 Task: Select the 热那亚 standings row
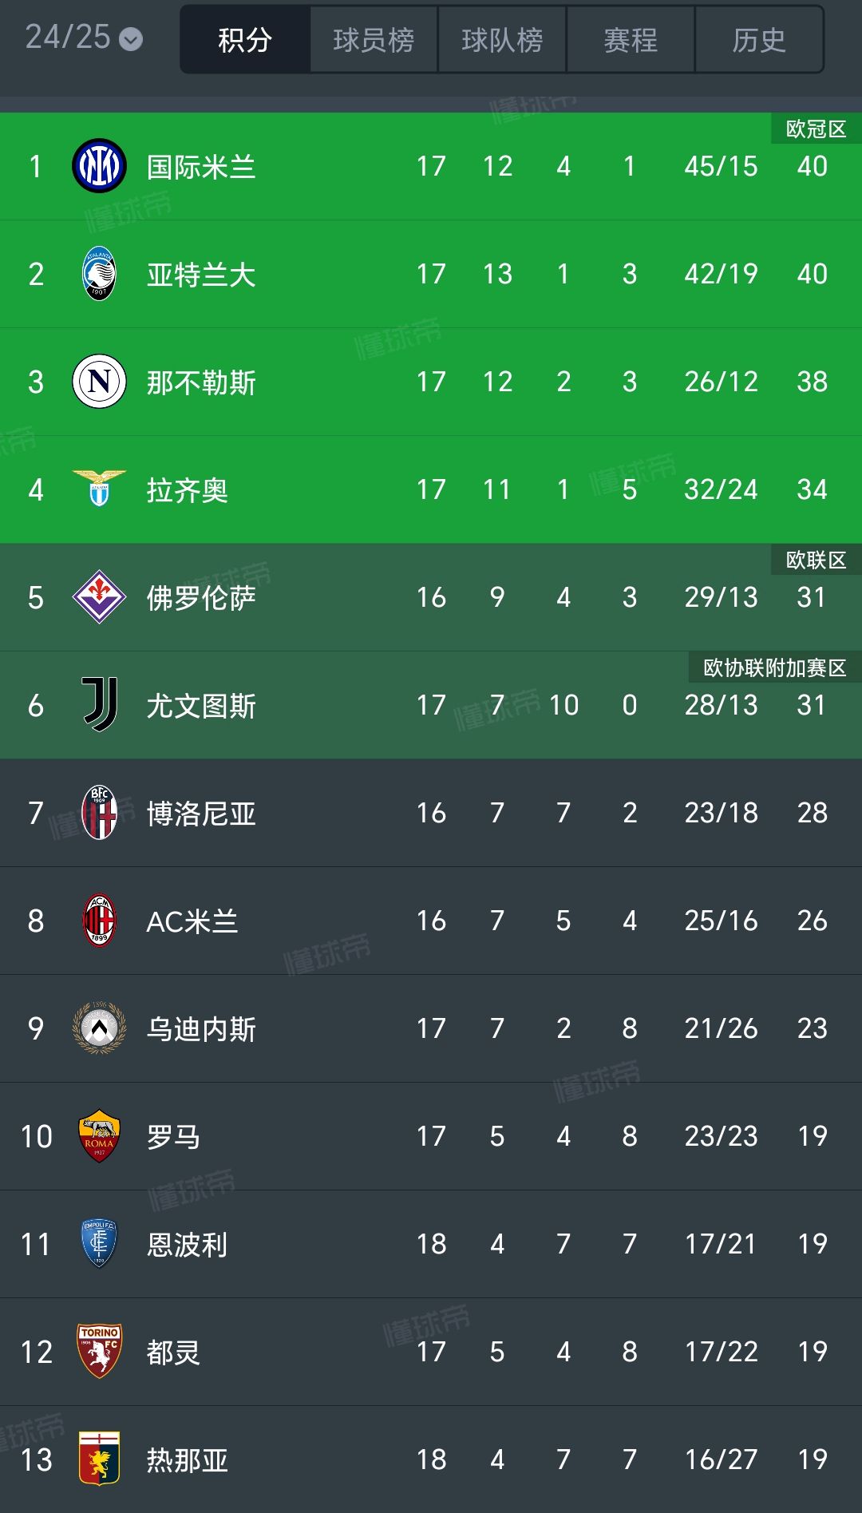[x=431, y=1460]
